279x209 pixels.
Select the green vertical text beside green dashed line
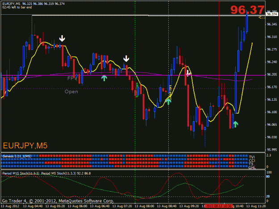point(137,90)
